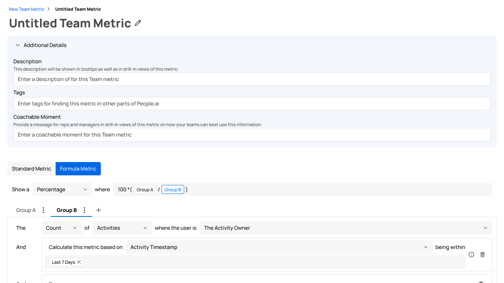Open the Count aggregation dropdown
Image resolution: width=504 pixels, height=283 pixels.
pos(61,228)
